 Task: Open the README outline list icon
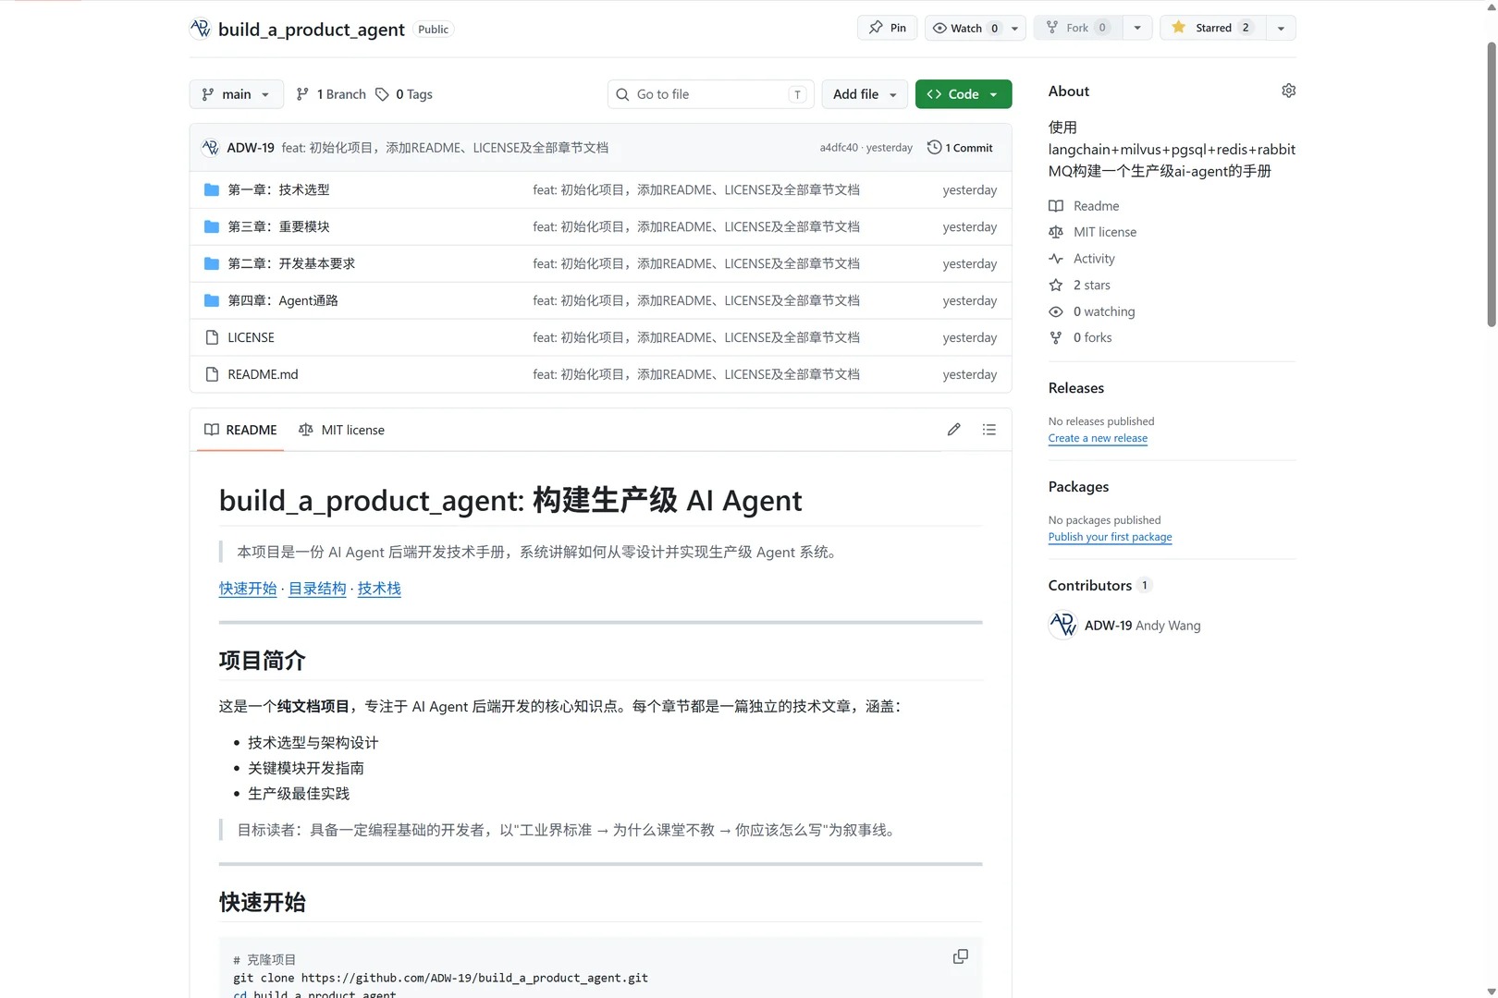pos(989,430)
